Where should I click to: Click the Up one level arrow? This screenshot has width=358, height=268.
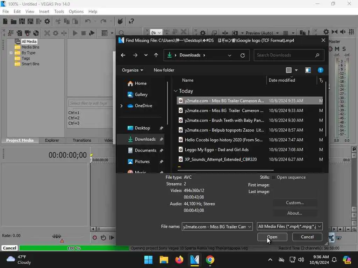click(x=156, y=55)
